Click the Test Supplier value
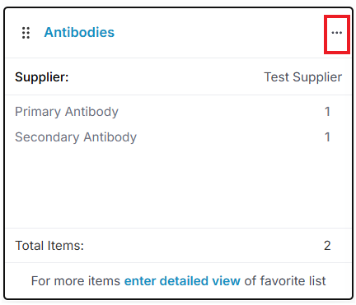 pyautogui.click(x=302, y=77)
